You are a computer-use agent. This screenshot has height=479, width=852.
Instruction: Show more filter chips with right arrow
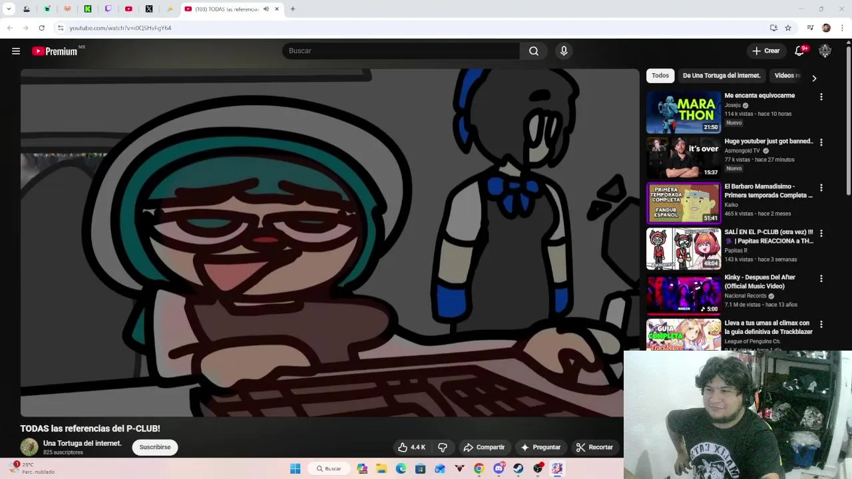813,79
